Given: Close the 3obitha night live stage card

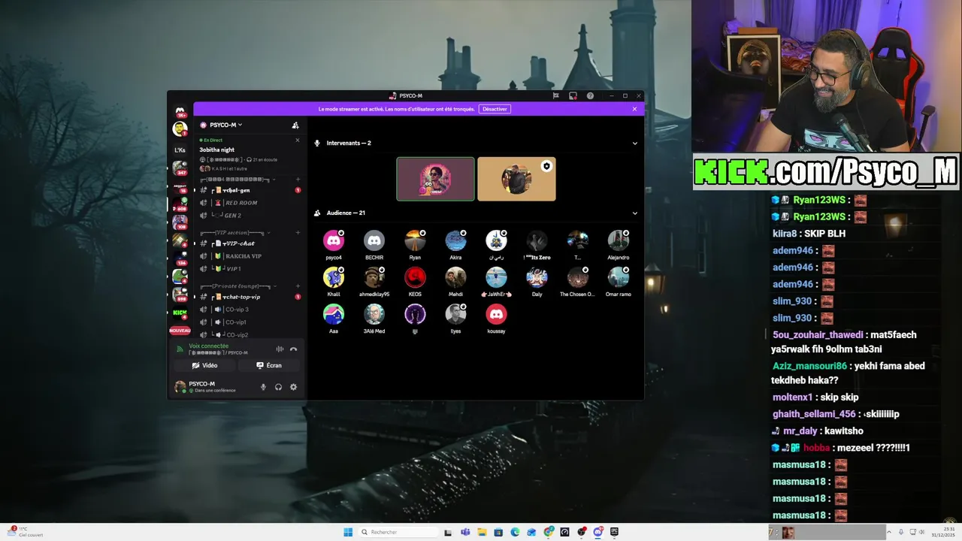Looking at the screenshot, I should tap(297, 140).
